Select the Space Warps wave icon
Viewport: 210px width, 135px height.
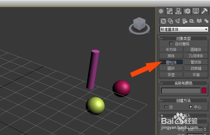coord(199,21)
